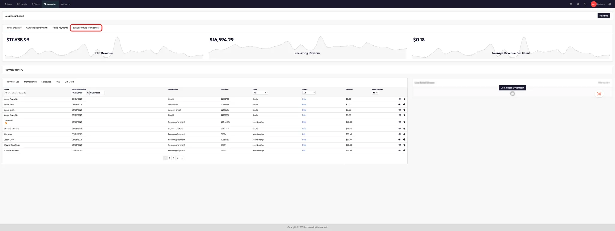Click the notifications bell icon

[x=578, y=4]
